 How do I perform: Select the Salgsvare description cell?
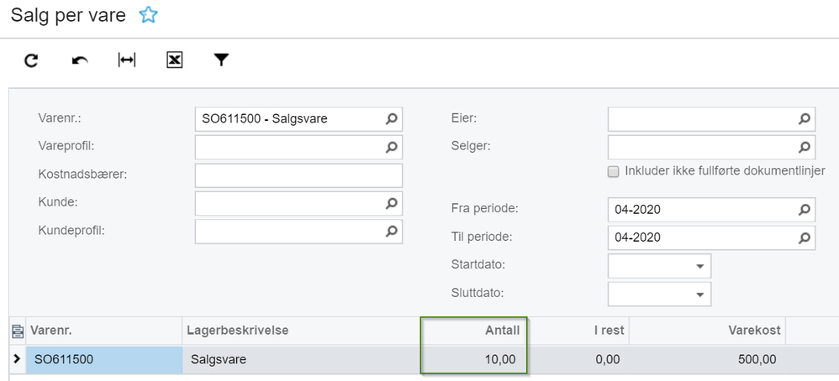click(301, 360)
